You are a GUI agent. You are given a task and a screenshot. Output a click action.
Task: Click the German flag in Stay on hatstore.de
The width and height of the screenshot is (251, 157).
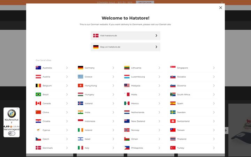[x=96, y=47]
